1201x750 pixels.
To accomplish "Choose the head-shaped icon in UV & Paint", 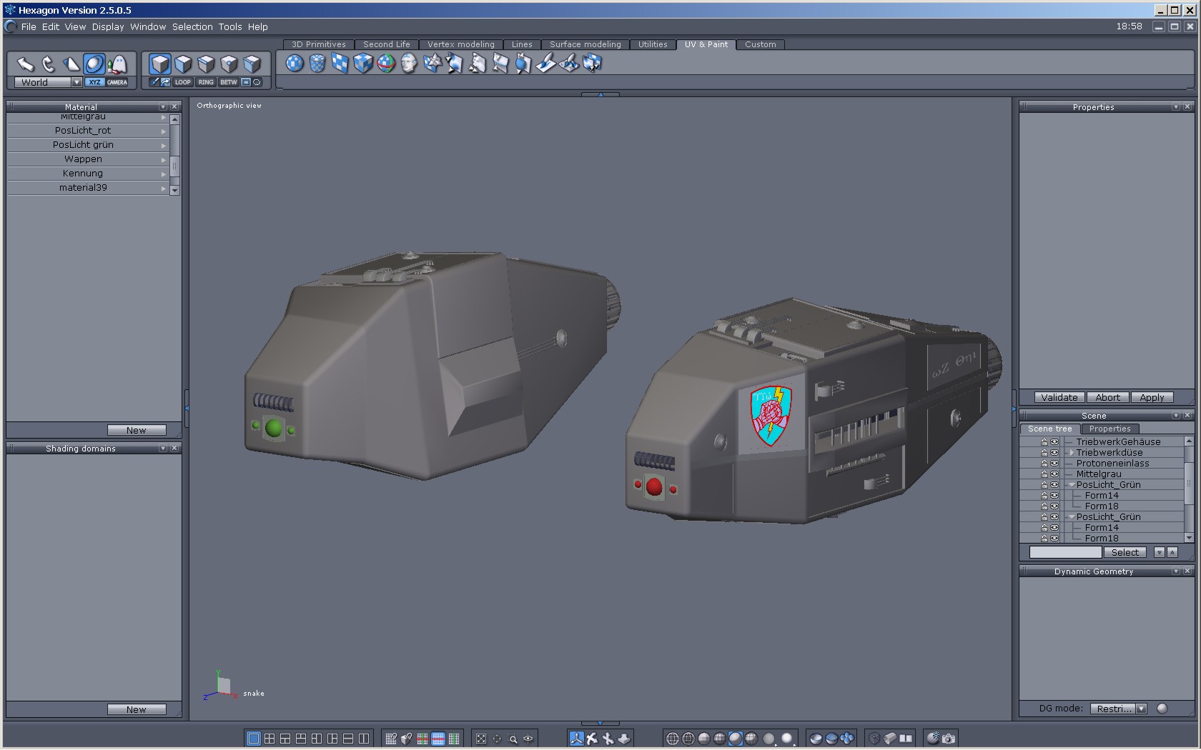I will (x=409, y=64).
